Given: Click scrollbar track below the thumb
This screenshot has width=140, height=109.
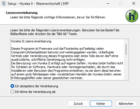Looking at the screenshot, I should (126, 67).
